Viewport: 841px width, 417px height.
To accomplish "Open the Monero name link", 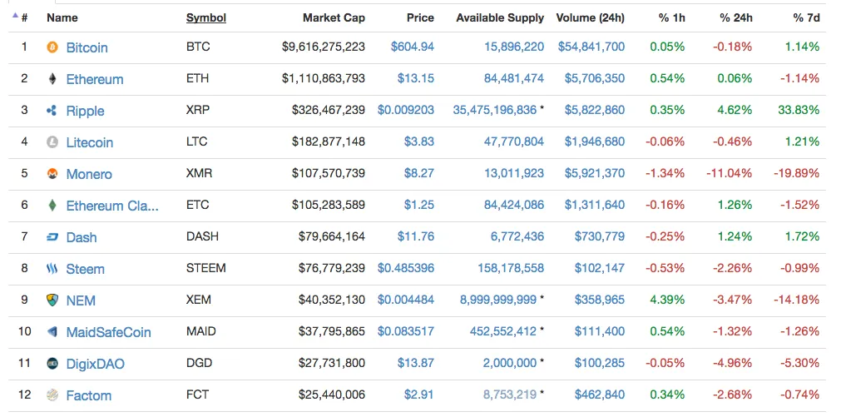I will click(89, 174).
